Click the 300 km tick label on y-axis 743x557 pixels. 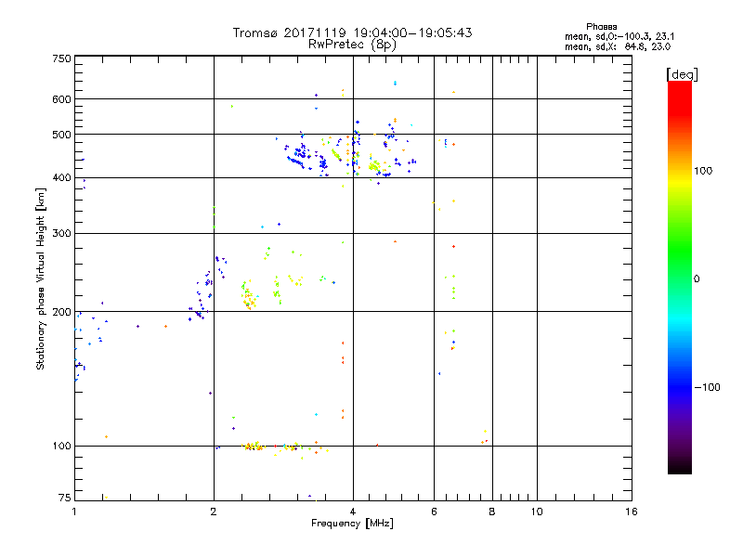(x=61, y=233)
